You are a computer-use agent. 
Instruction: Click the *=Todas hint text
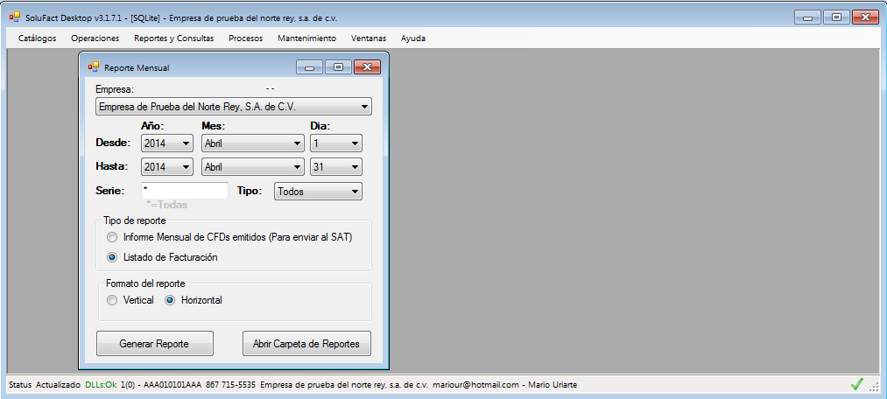pos(166,205)
